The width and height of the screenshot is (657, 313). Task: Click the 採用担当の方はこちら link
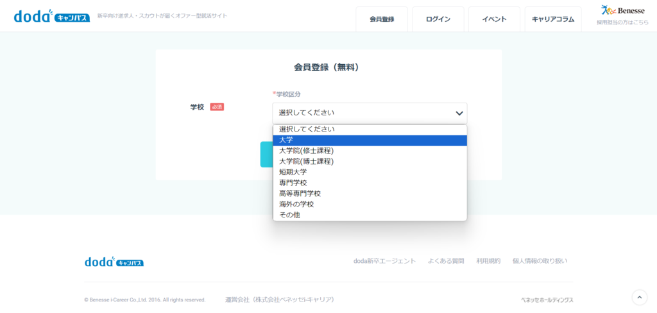pos(622,22)
